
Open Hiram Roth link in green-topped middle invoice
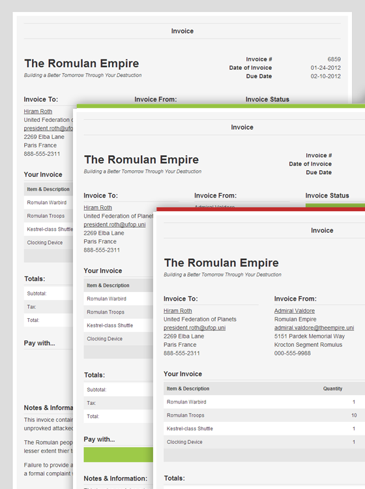tap(98, 207)
